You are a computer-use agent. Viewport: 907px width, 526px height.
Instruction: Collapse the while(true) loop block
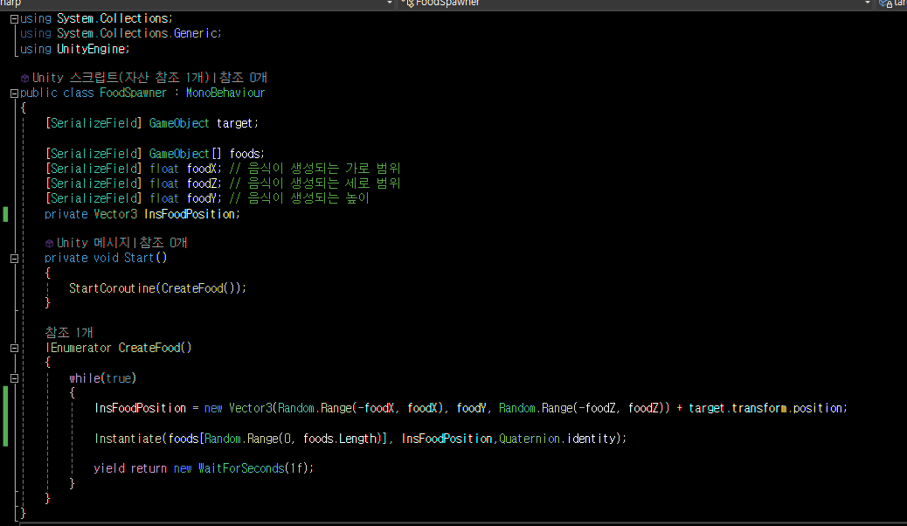(15, 378)
